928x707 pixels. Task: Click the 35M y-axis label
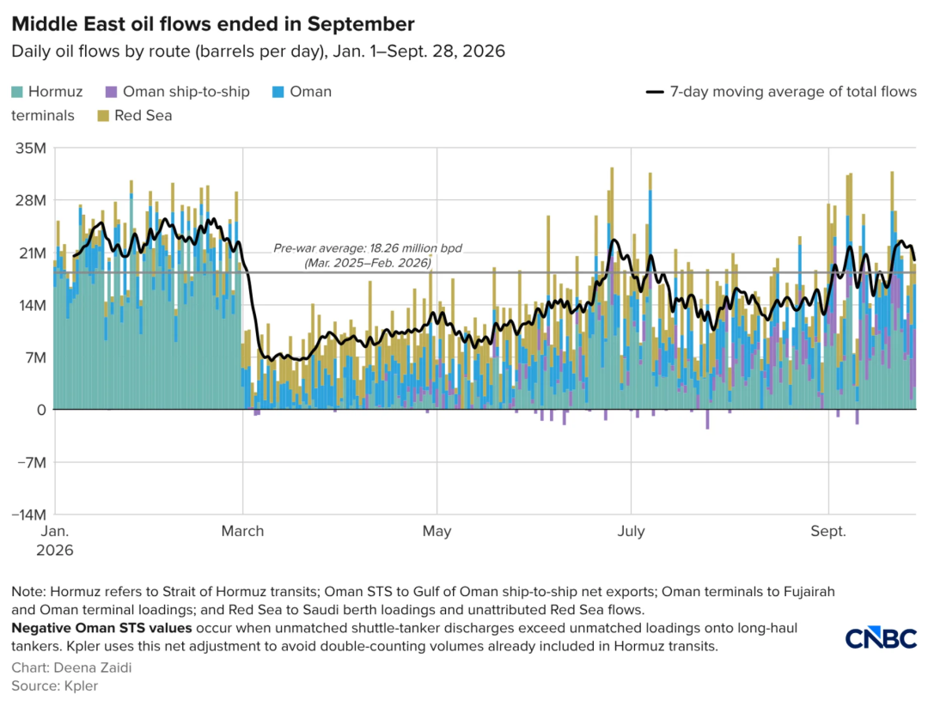pyautogui.click(x=31, y=148)
